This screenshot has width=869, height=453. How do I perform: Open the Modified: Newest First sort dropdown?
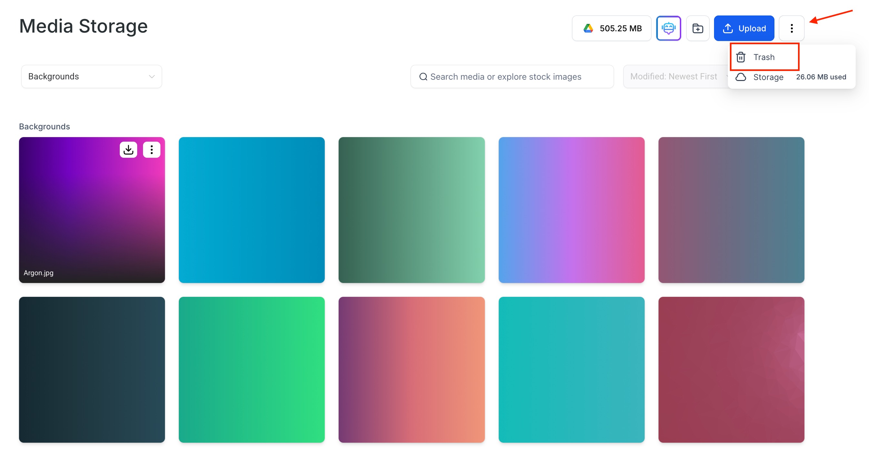click(673, 76)
